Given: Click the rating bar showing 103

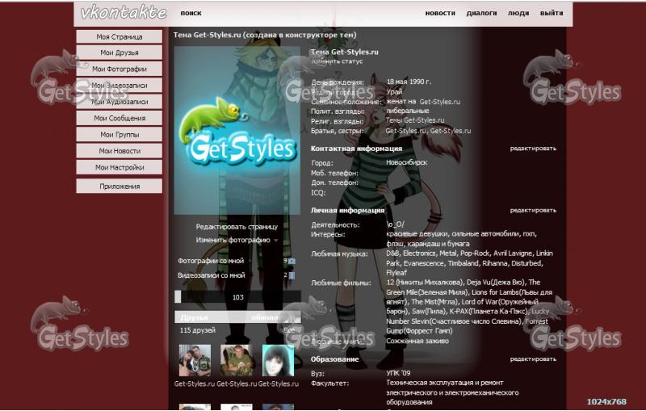Looking at the screenshot, I should tap(237, 297).
